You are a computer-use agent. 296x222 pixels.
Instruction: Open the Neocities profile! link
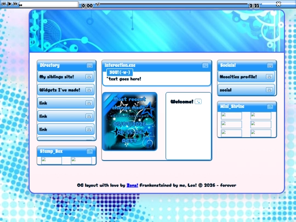(x=246, y=77)
